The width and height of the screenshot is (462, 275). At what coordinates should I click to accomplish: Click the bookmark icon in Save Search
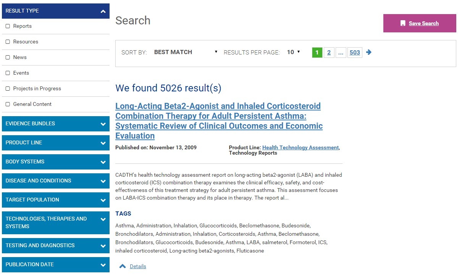pyautogui.click(x=403, y=24)
